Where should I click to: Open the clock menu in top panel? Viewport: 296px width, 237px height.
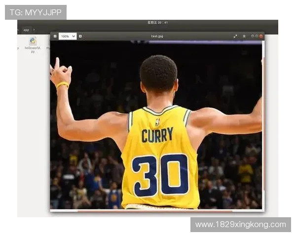point(157,22)
